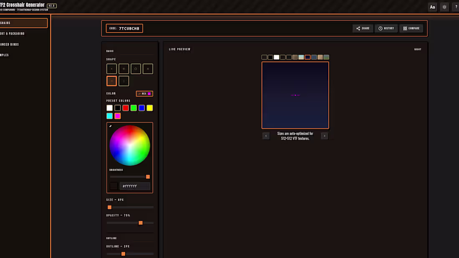Screen dimensions: 459x258
Task: Pick the magenta preset color
Action: [x=117, y=116]
